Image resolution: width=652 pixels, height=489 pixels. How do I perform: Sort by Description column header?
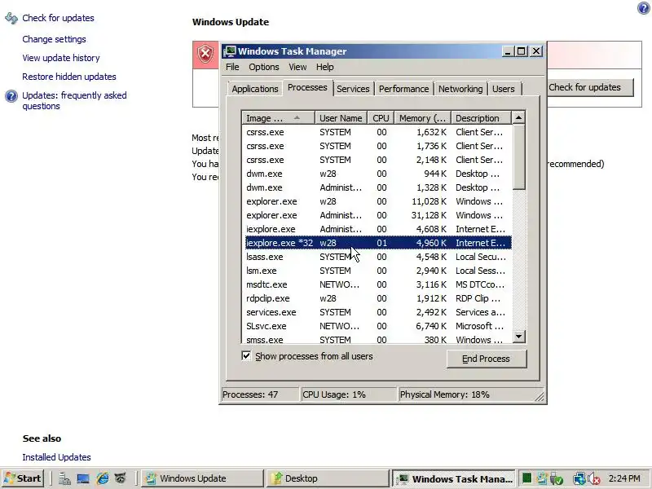tap(481, 118)
